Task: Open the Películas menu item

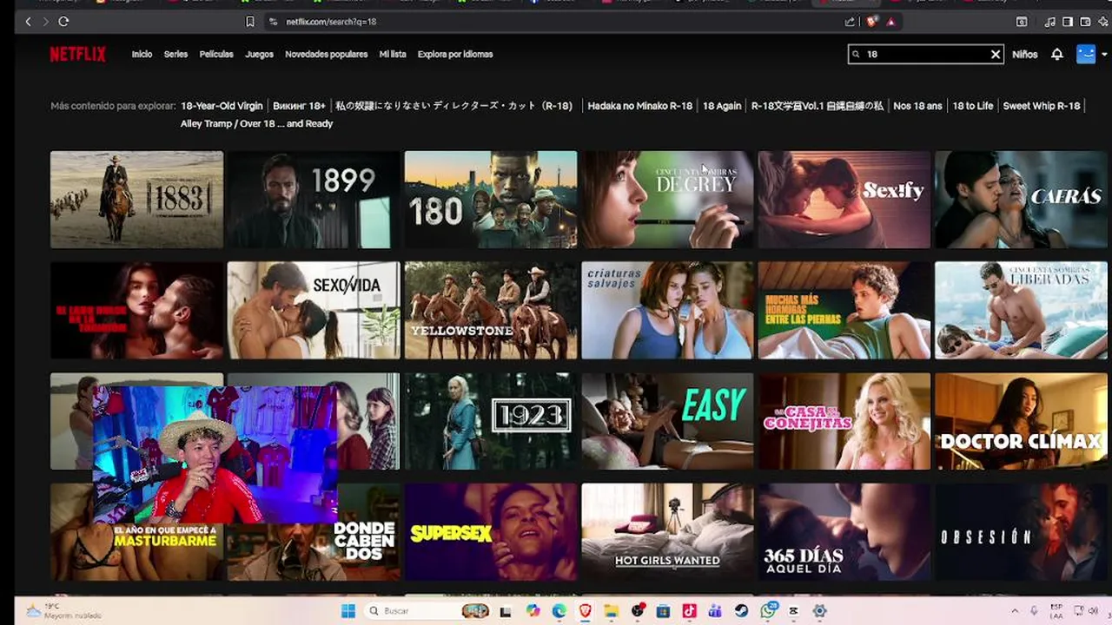Action: (x=216, y=54)
